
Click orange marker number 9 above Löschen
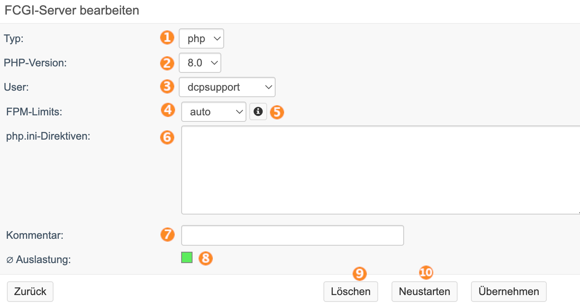[x=359, y=273]
